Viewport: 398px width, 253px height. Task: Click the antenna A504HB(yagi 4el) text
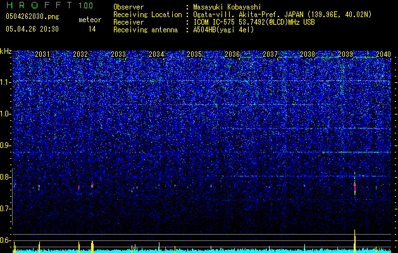pos(223,30)
